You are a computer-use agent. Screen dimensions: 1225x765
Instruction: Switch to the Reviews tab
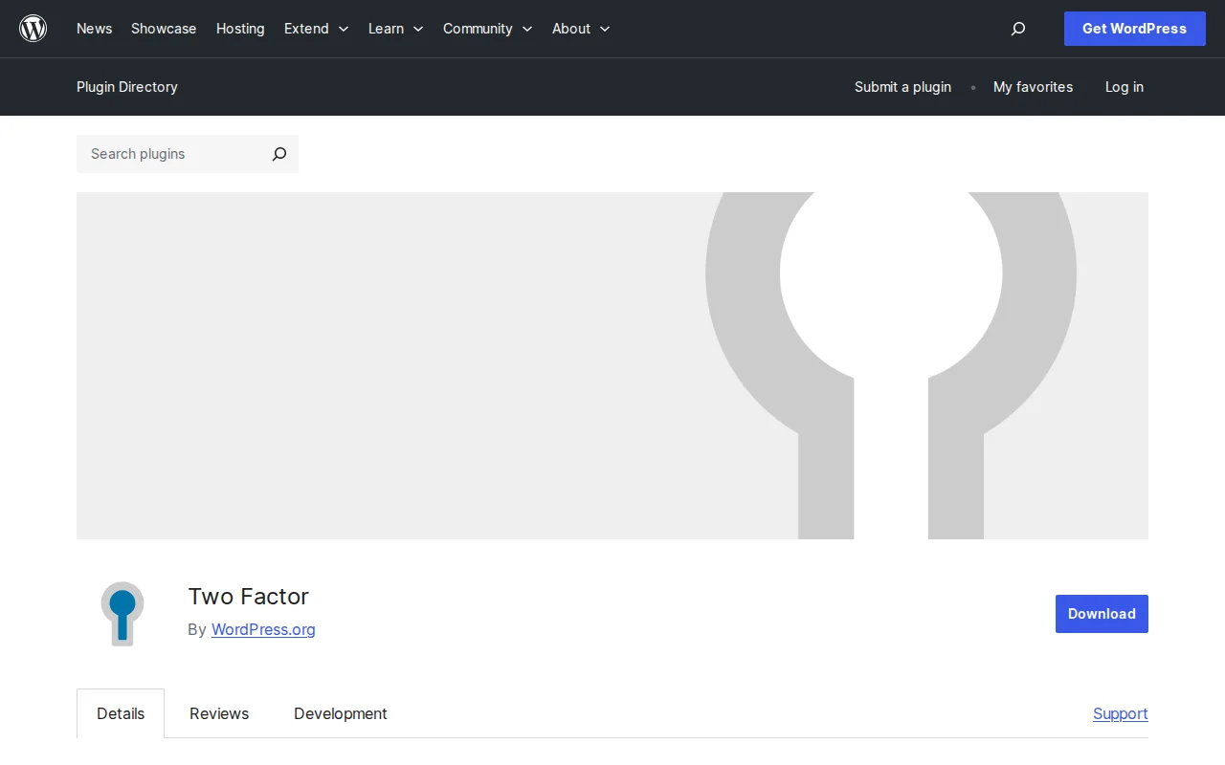click(x=218, y=713)
